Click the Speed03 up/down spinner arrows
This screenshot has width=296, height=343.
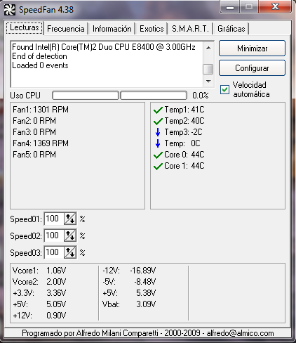click(70, 252)
